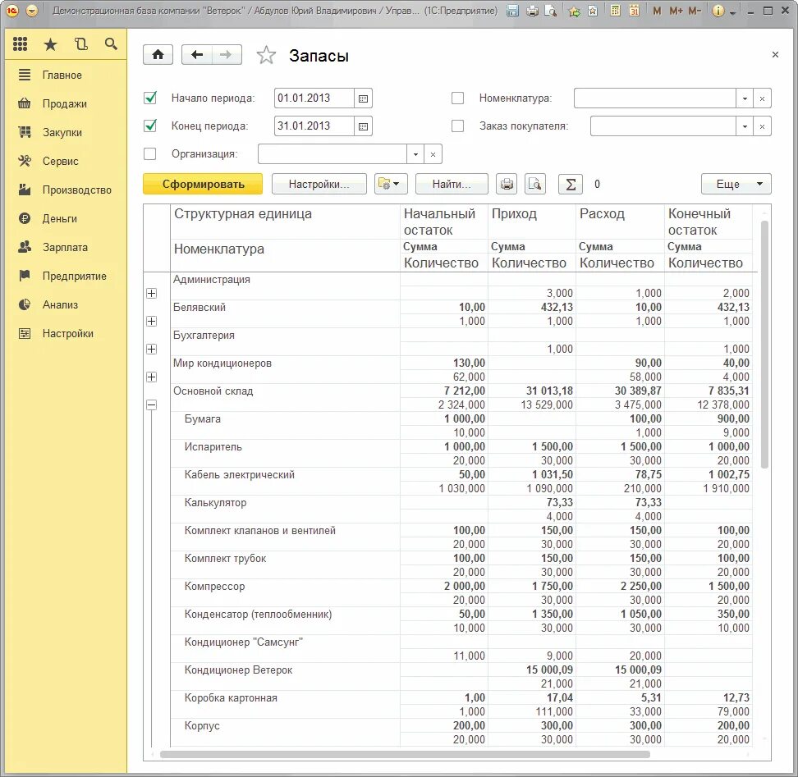
Task: Open the Заказ покупателя dropdown list
Action: (745, 126)
